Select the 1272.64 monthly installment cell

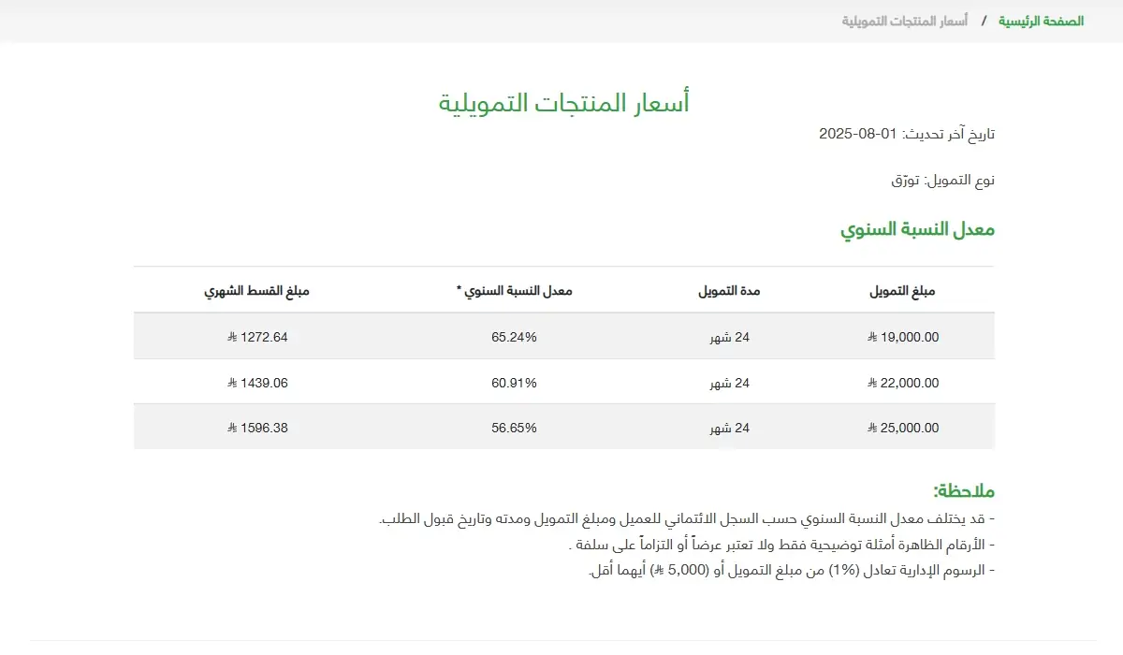point(257,338)
